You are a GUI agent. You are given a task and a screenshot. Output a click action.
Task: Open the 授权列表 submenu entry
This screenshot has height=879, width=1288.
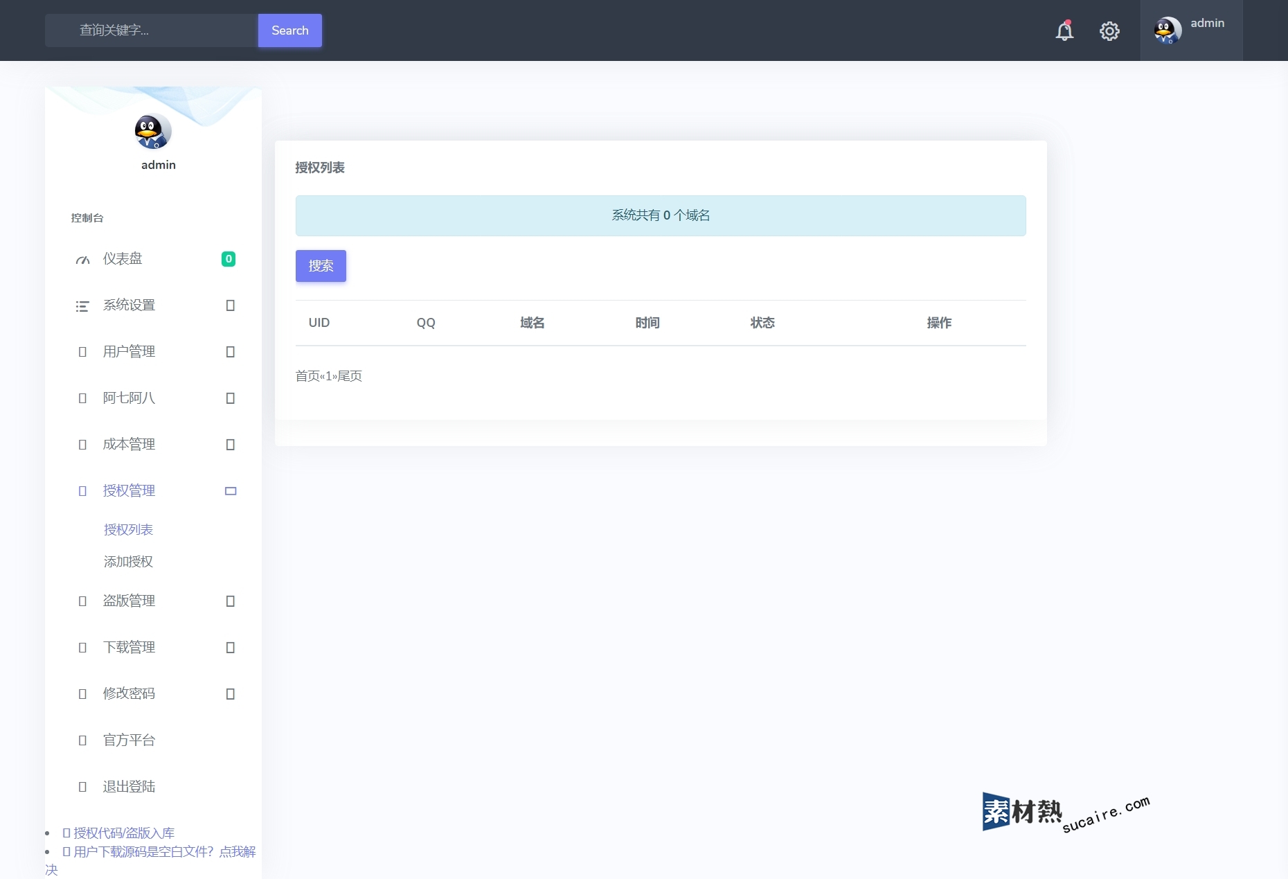click(128, 530)
